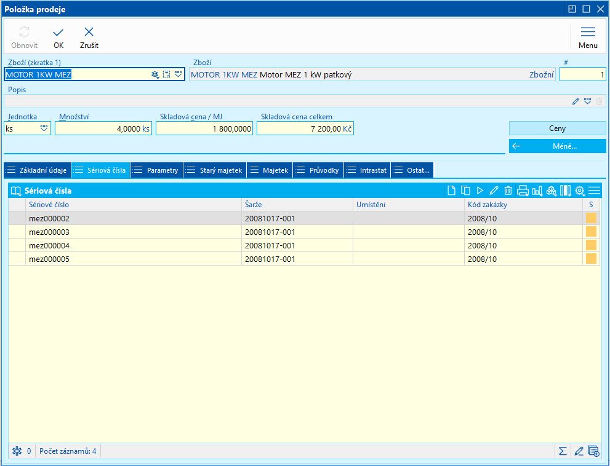Open the print icon in serial numbers toolbar

click(x=523, y=191)
